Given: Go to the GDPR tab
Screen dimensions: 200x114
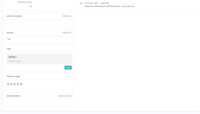Looking at the screenshot, I should pyautogui.click(x=128, y=6).
